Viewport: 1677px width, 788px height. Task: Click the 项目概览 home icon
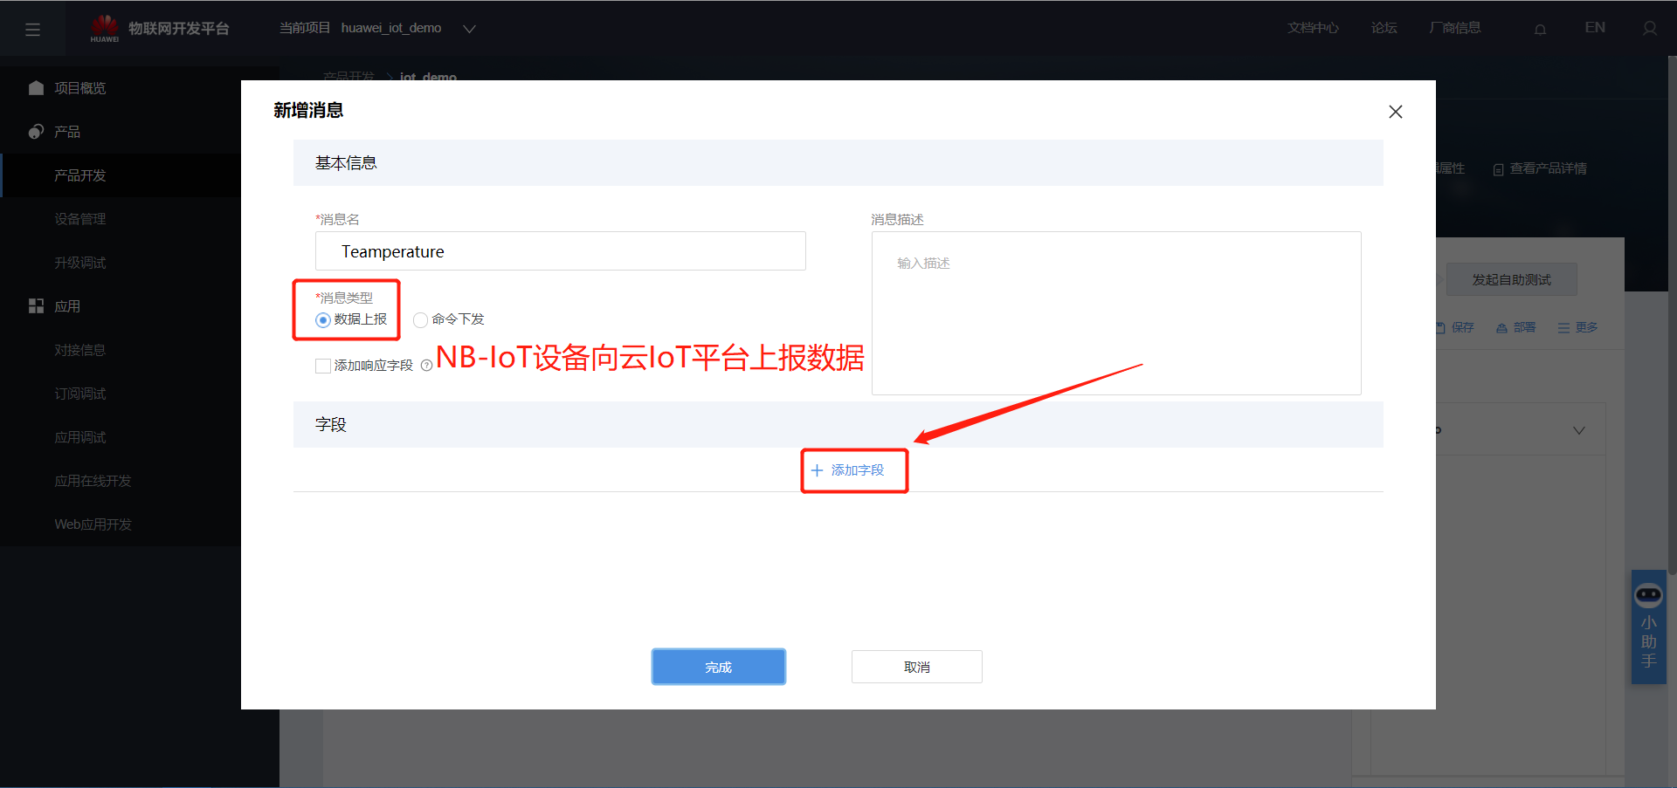[x=36, y=88]
